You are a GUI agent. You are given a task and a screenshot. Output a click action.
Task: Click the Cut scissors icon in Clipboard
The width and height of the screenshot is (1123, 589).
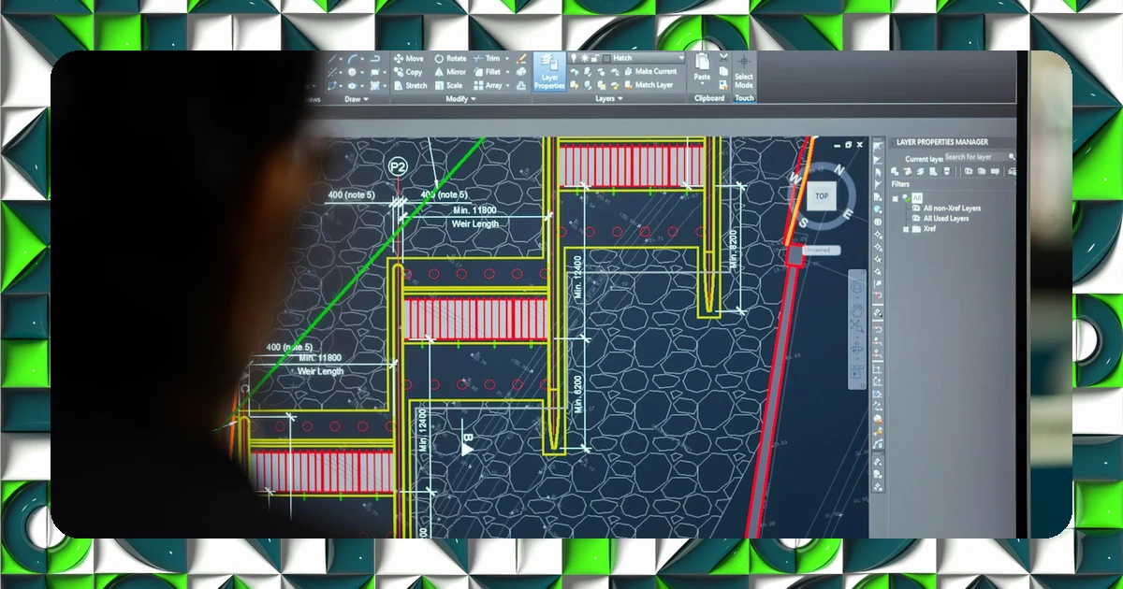tap(722, 59)
